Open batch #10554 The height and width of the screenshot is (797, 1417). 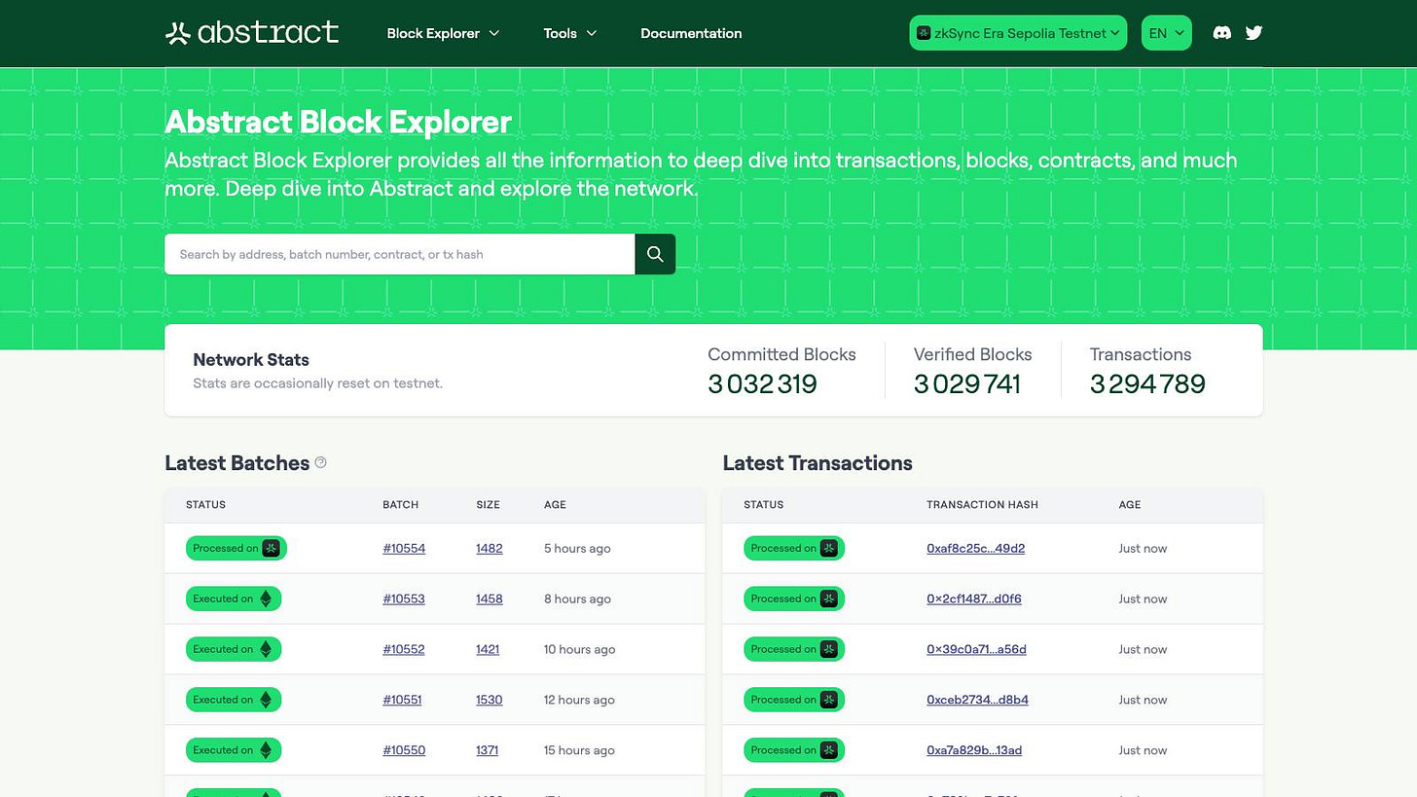coord(404,548)
